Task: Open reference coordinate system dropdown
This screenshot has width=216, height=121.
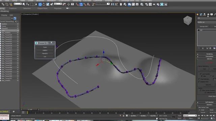Action: [58, 4]
